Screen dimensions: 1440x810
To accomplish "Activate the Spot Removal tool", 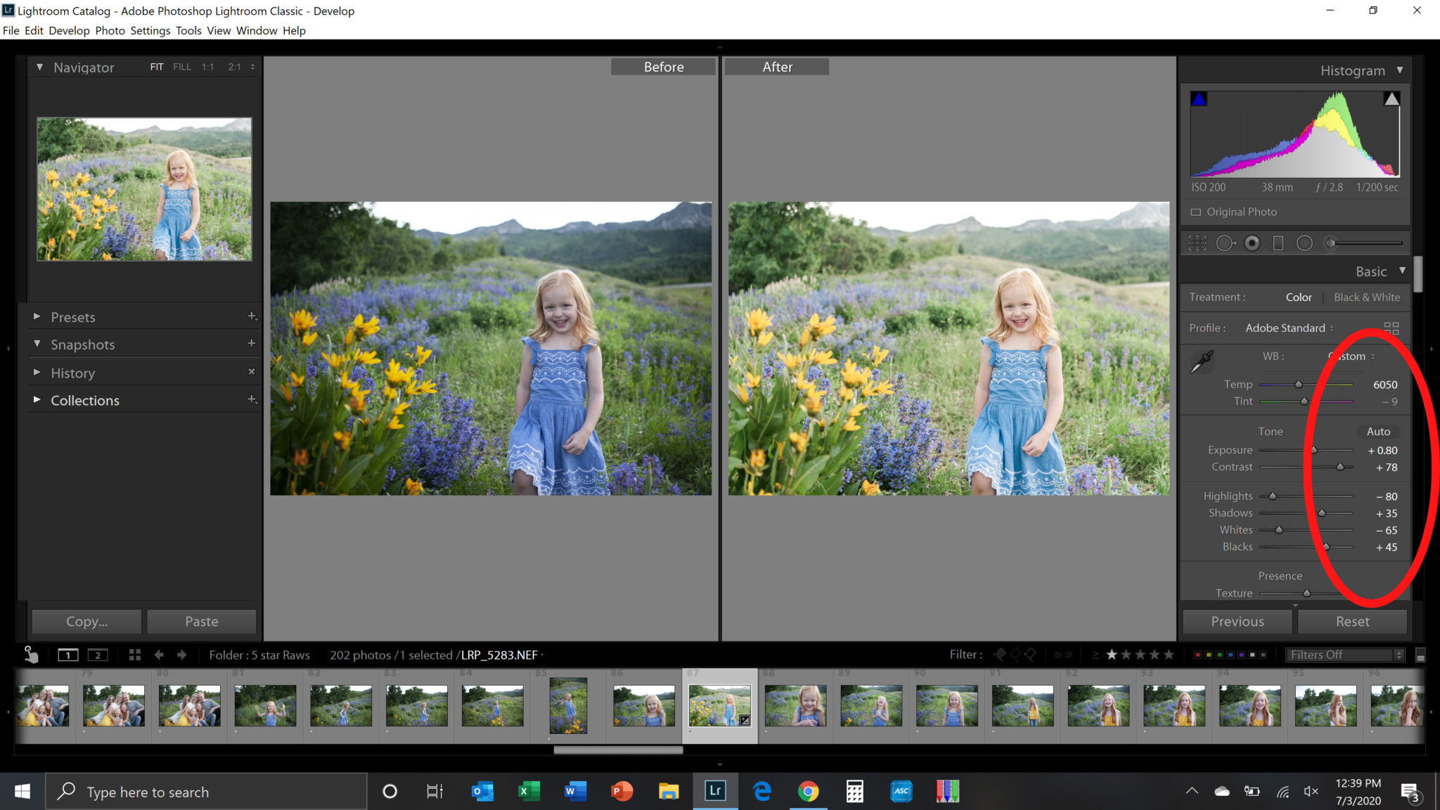I will click(1225, 243).
